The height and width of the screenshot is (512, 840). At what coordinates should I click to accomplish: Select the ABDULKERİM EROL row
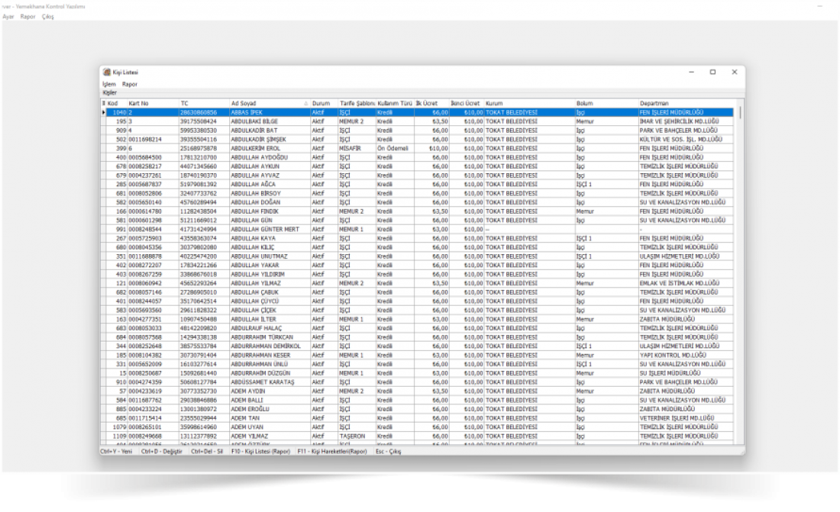pyautogui.click(x=260, y=149)
